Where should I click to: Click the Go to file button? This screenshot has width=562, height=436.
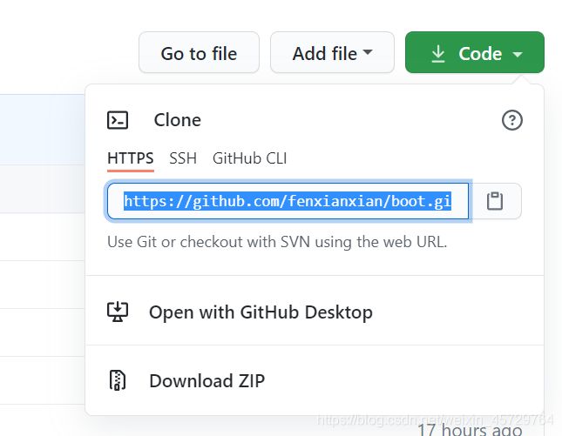click(199, 52)
